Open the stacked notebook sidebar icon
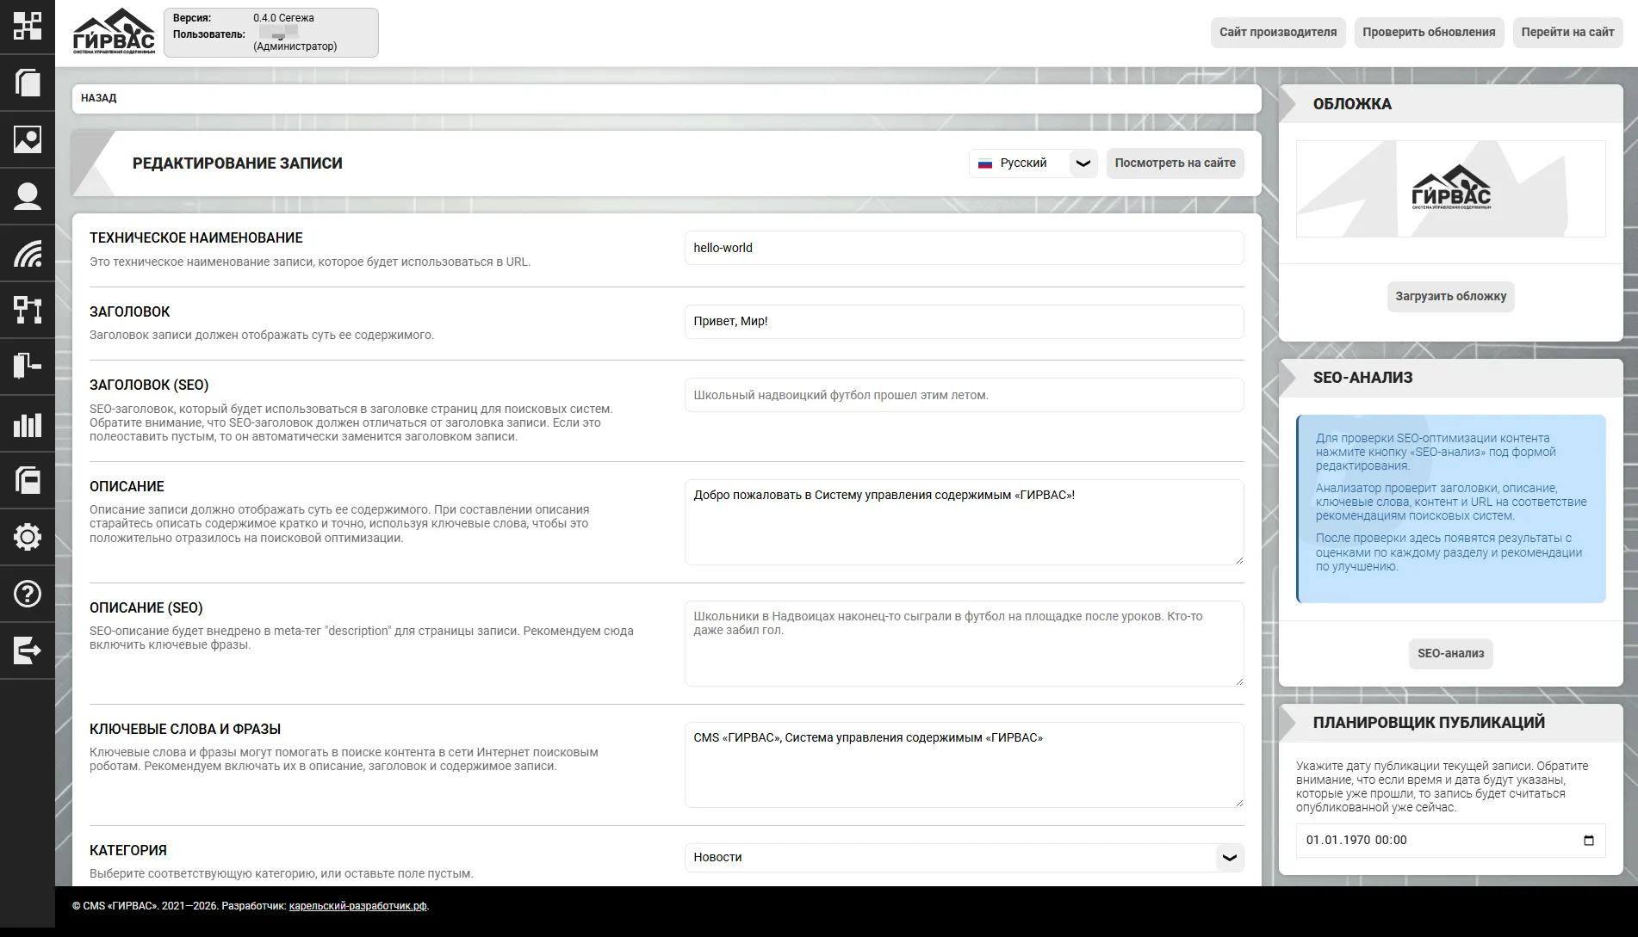The image size is (1638, 937). [28, 480]
